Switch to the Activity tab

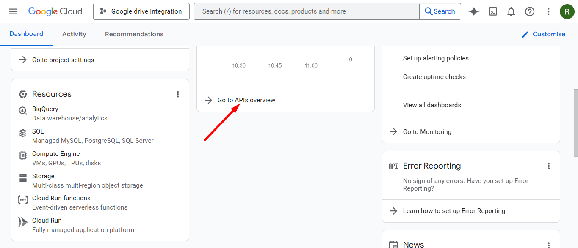(74, 34)
